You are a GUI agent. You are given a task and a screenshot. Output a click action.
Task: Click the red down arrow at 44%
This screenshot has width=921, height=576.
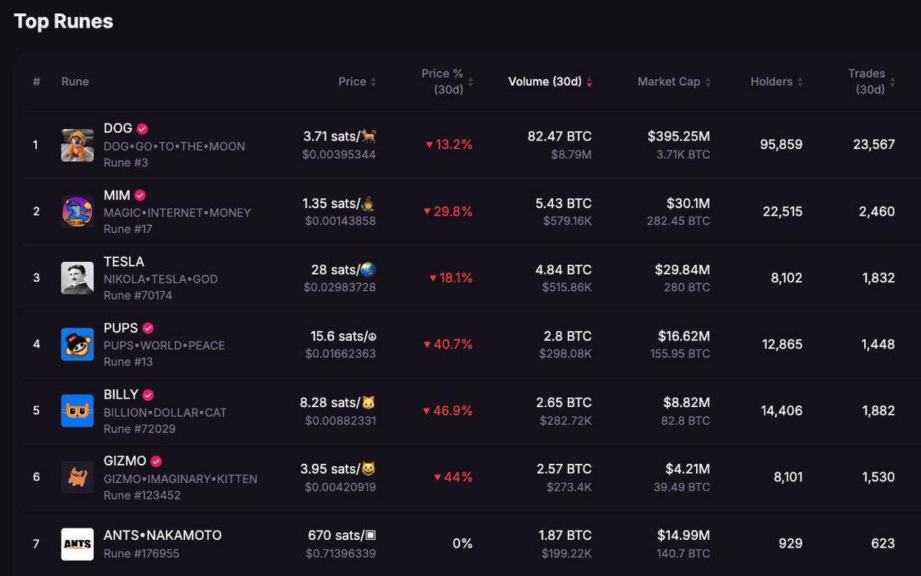pos(438,477)
